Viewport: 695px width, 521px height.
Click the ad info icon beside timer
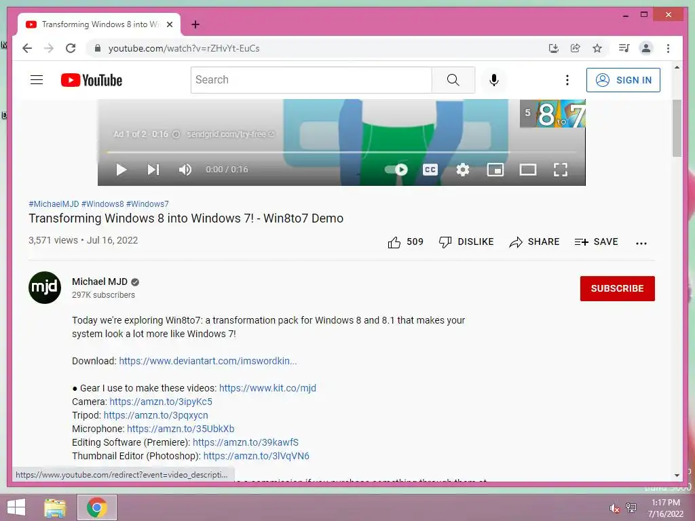click(176, 134)
